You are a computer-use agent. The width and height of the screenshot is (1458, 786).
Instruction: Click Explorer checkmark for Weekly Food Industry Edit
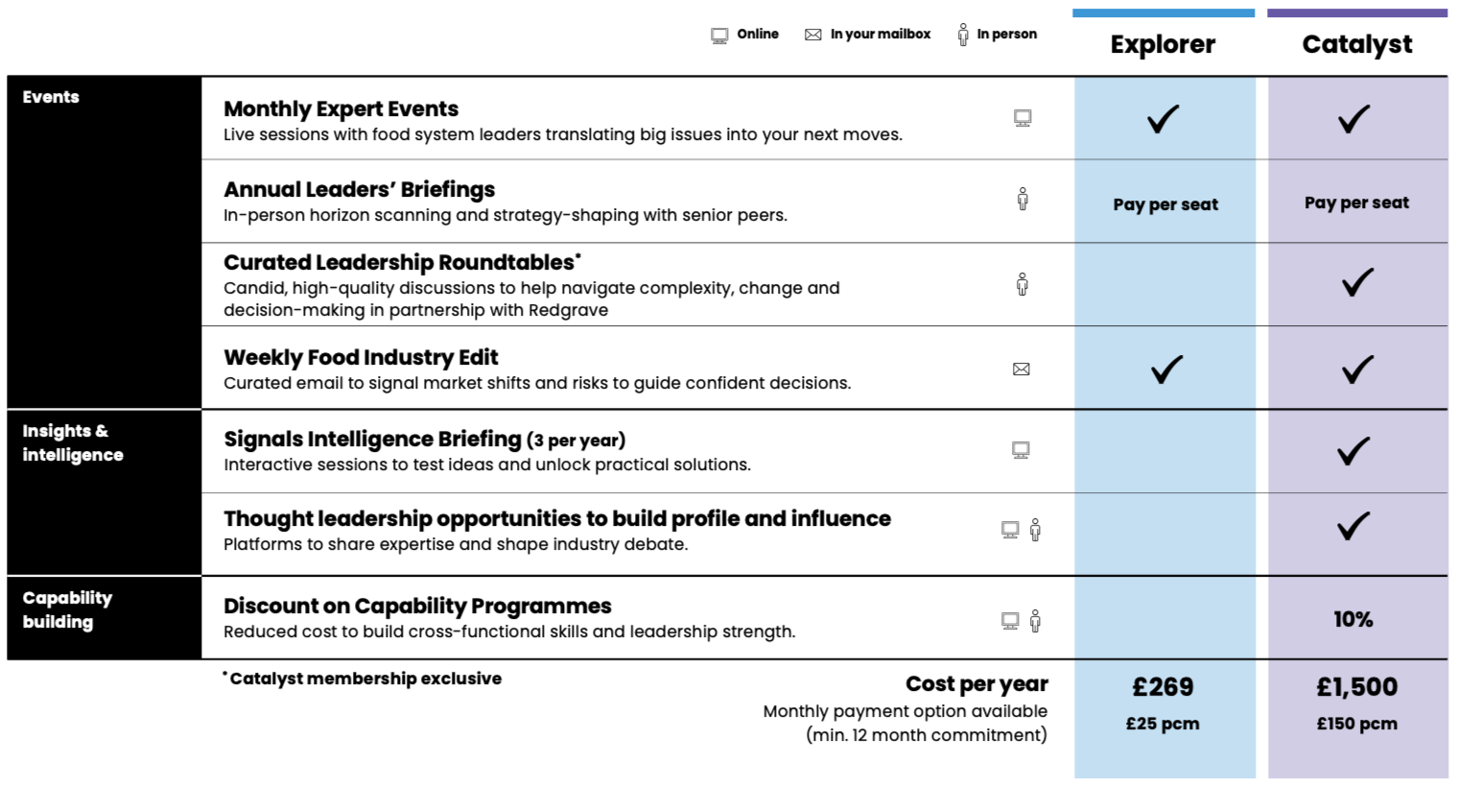tap(1166, 369)
